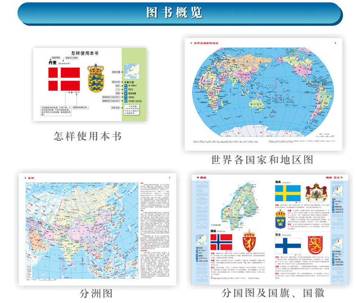356x303 pixels.
Task: Select the Finland white-and-blue cross flag
Action: [288, 246]
